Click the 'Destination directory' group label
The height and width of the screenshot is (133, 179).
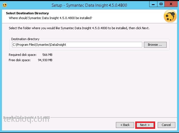coord(25,39)
